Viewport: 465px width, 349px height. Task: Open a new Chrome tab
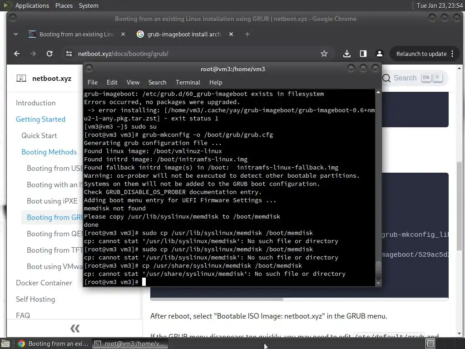coord(247,34)
